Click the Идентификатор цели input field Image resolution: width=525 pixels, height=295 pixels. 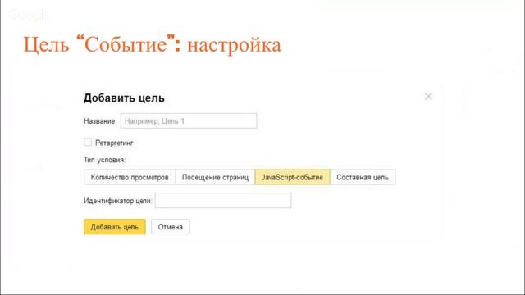coord(223,200)
